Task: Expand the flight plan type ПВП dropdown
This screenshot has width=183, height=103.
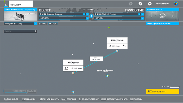Action: [35, 24]
